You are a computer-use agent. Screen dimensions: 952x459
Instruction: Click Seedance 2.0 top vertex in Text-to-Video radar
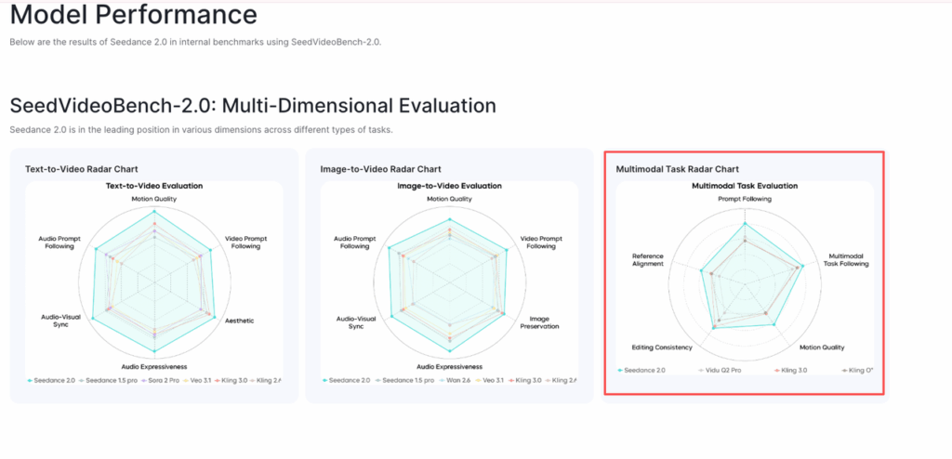point(154,211)
